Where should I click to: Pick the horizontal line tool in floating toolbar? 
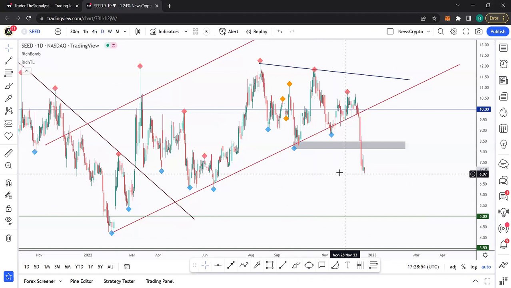(x=218, y=265)
